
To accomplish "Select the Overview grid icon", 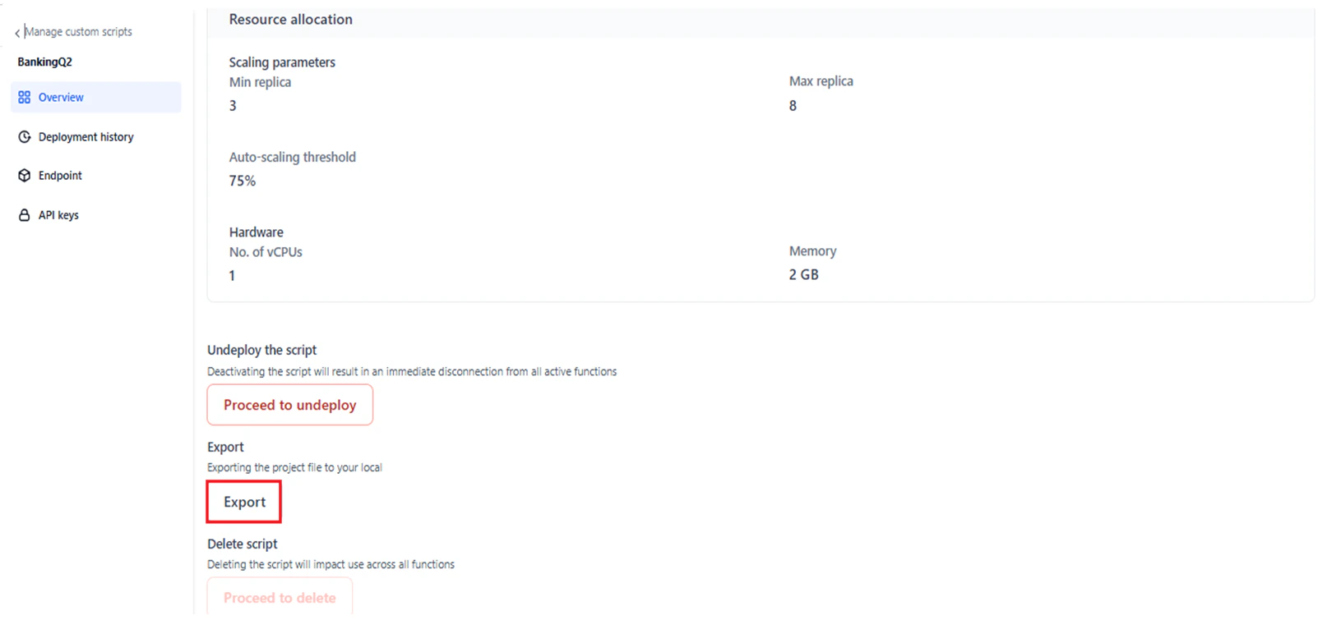I will tap(23, 97).
